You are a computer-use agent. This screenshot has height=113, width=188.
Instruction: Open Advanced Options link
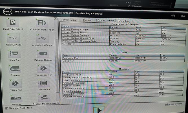coord(174,104)
